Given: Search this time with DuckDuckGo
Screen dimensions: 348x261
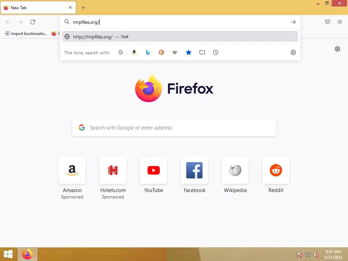Looking at the screenshot, I should click(x=161, y=52).
